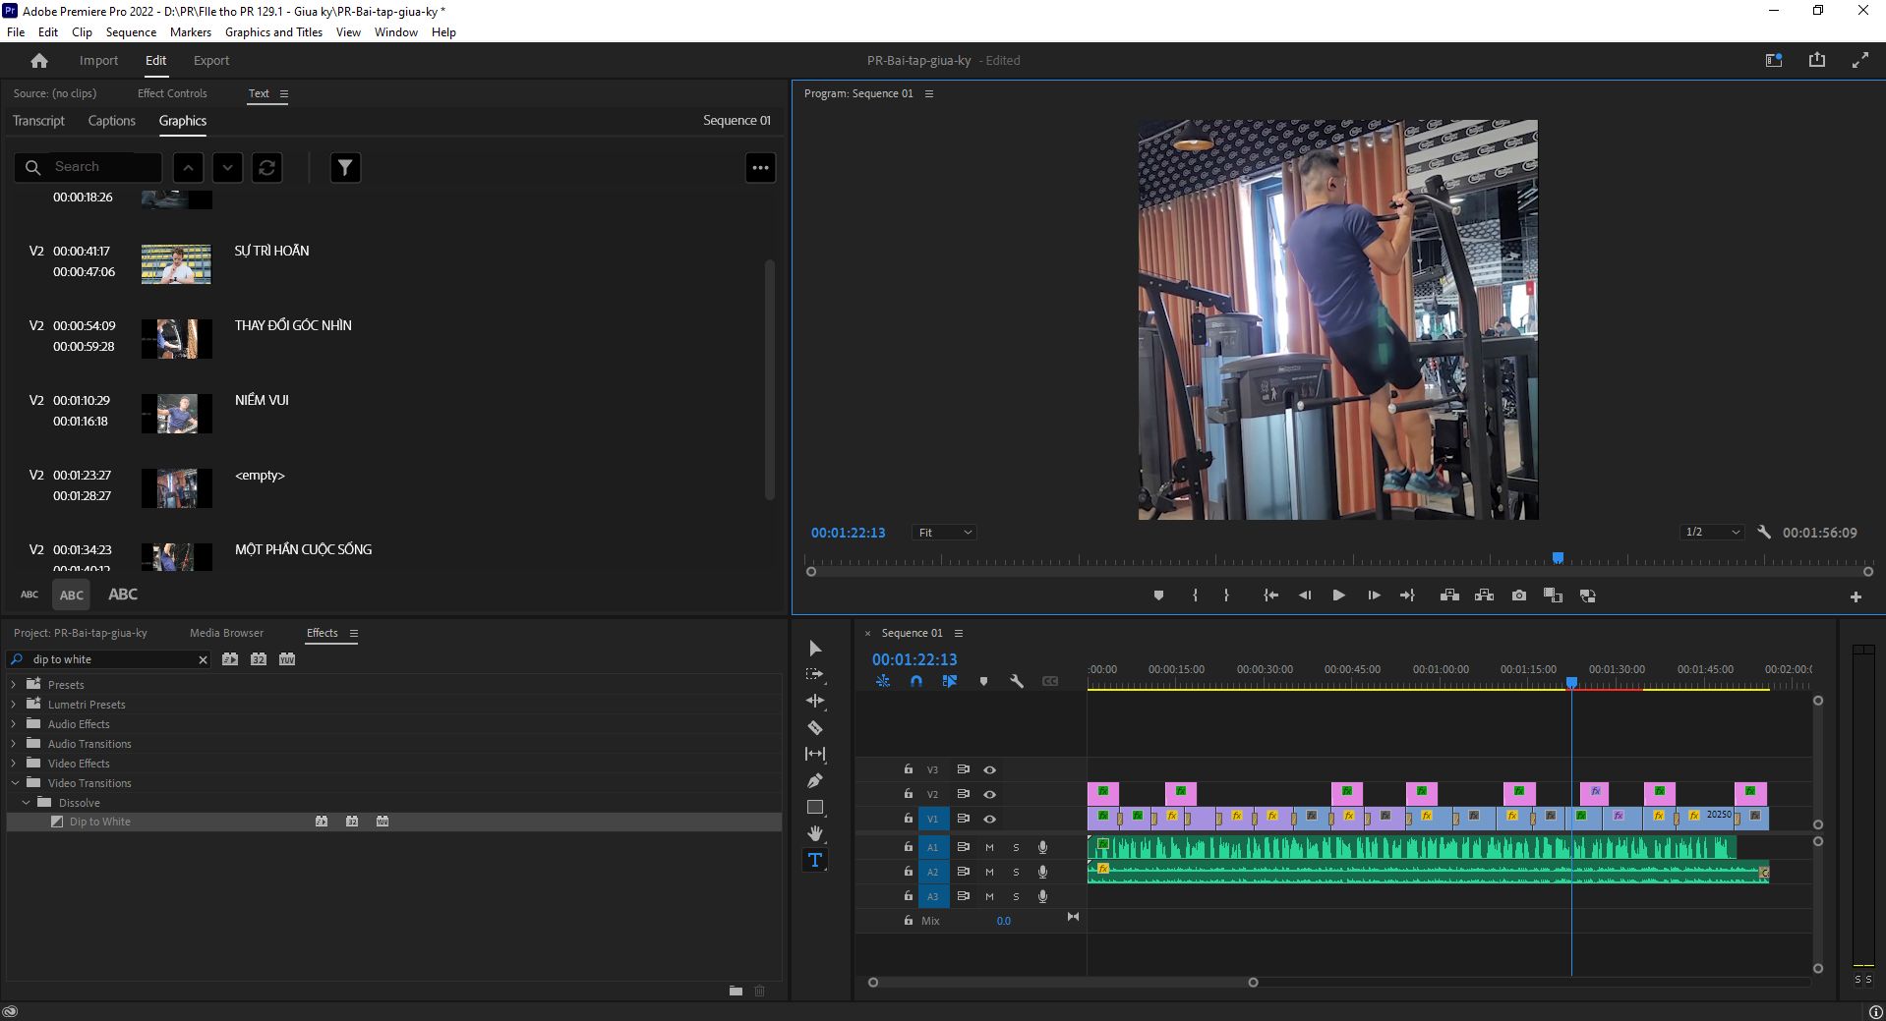Open the 1/2 playback resolution dropdown

pos(1712,533)
